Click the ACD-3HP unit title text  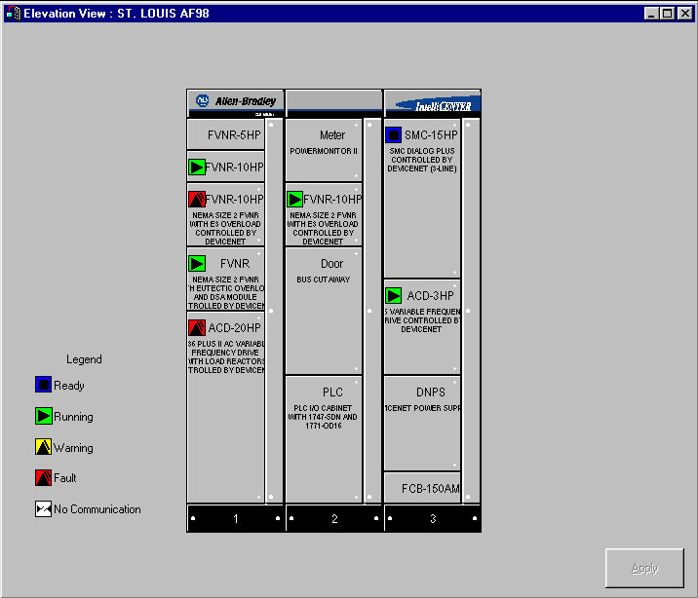pyautogui.click(x=430, y=296)
